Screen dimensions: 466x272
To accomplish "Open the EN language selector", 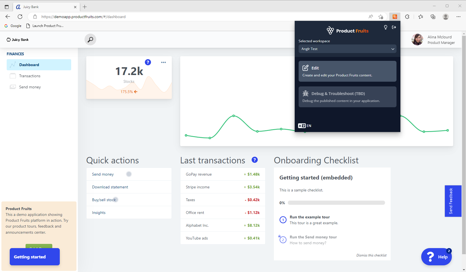I will [x=305, y=126].
